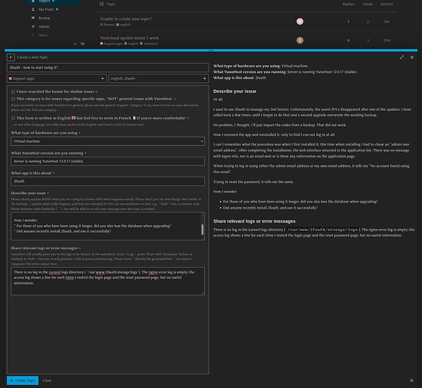The image size is (422, 388).
Task: Expand composer to fullscreen arrows icon
Action: tap(402, 57)
